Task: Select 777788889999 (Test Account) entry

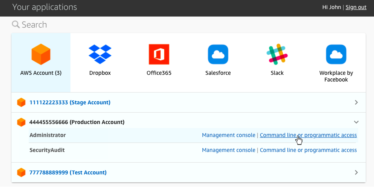Action: [x=68, y=172]
